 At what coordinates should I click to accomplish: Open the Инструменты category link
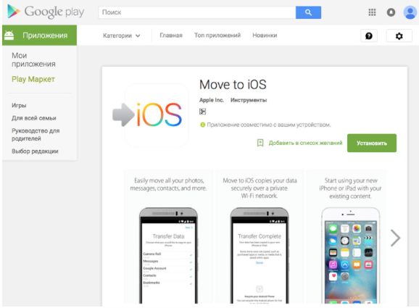coord(249,100)
